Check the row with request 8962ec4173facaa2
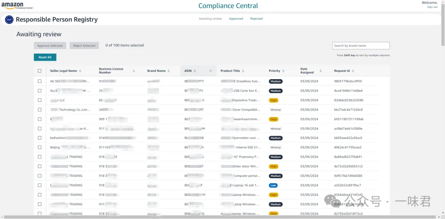Screen dimensions: 445x219 point(40,147)
